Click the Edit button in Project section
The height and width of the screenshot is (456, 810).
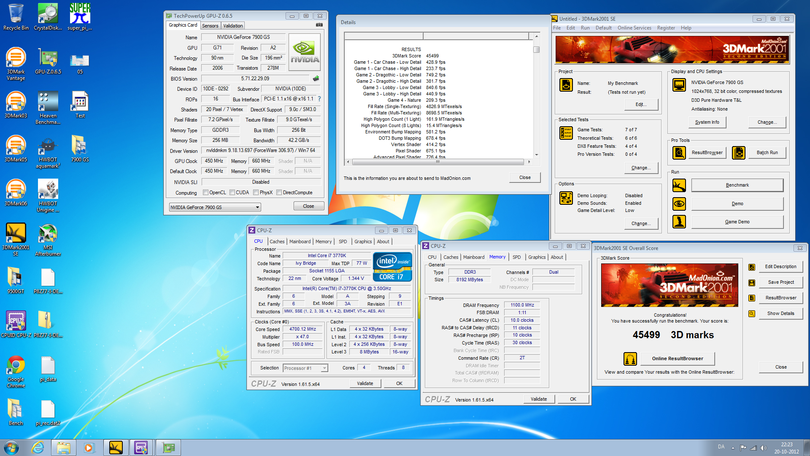coord(641,104)
